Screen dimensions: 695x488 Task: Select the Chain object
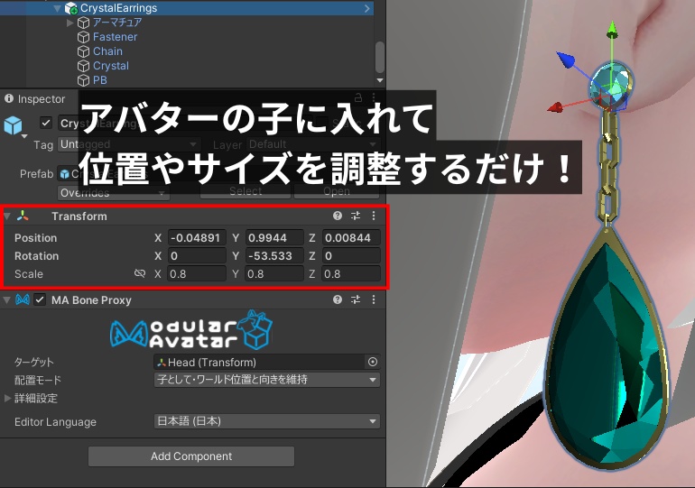(107, 51)
